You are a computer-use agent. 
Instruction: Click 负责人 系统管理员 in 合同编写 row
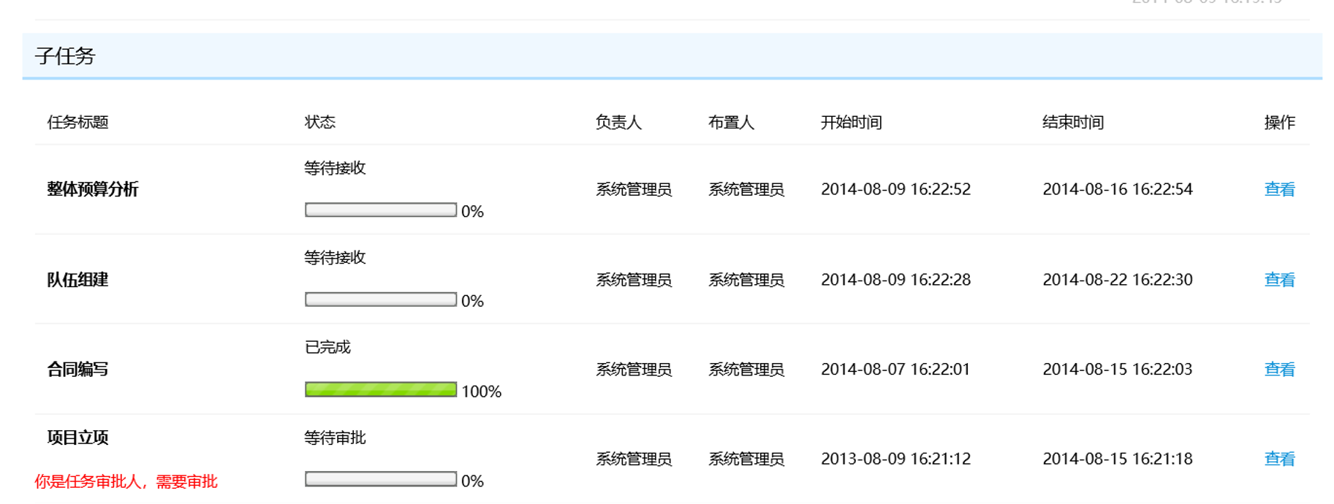(x=634, y=370)
